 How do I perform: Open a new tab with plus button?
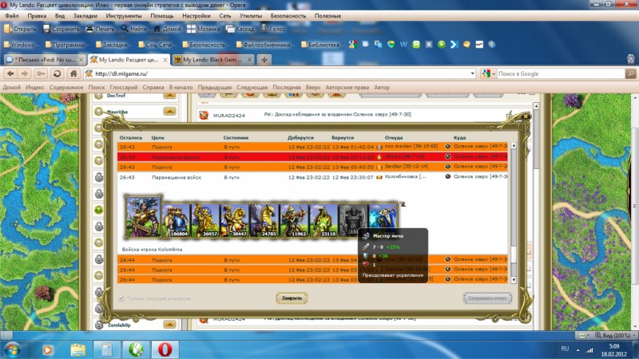[264, 60]
